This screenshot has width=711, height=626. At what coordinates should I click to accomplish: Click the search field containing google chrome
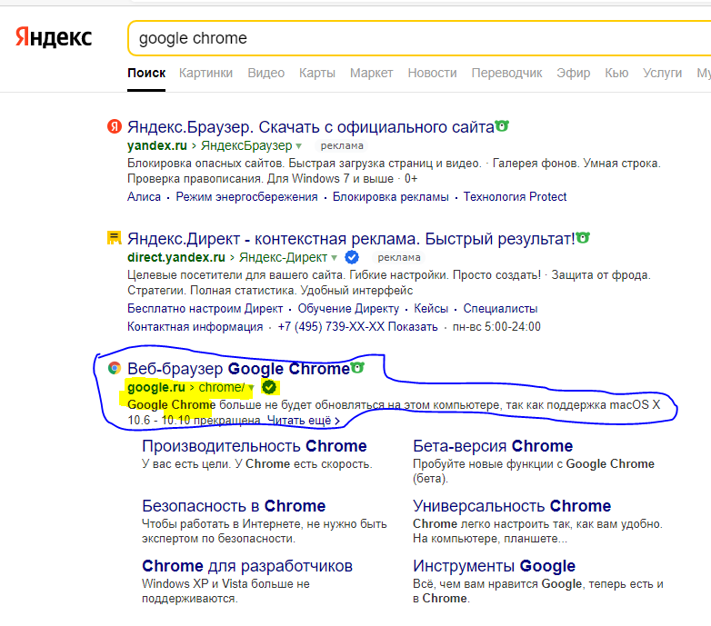419,38
